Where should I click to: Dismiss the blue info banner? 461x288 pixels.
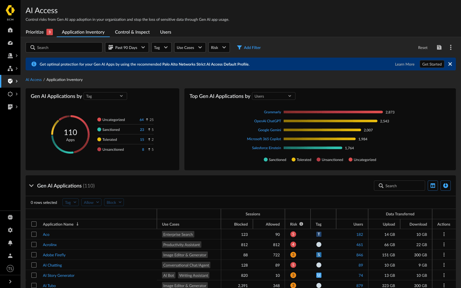(450, 64)
